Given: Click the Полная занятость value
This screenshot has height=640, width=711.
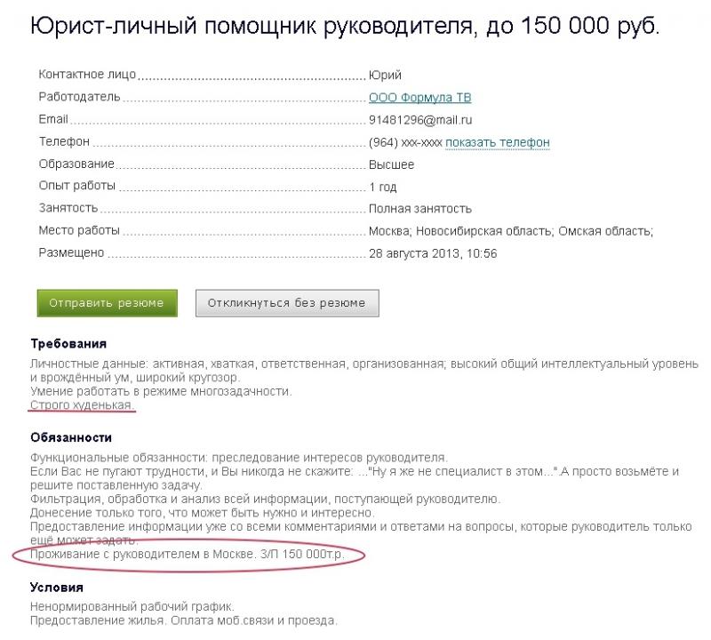Looking at the screenshot, I should [420, 209].
